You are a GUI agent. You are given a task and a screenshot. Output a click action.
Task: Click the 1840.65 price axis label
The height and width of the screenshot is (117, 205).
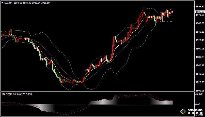pyautogui.click(x=199, y=74)
